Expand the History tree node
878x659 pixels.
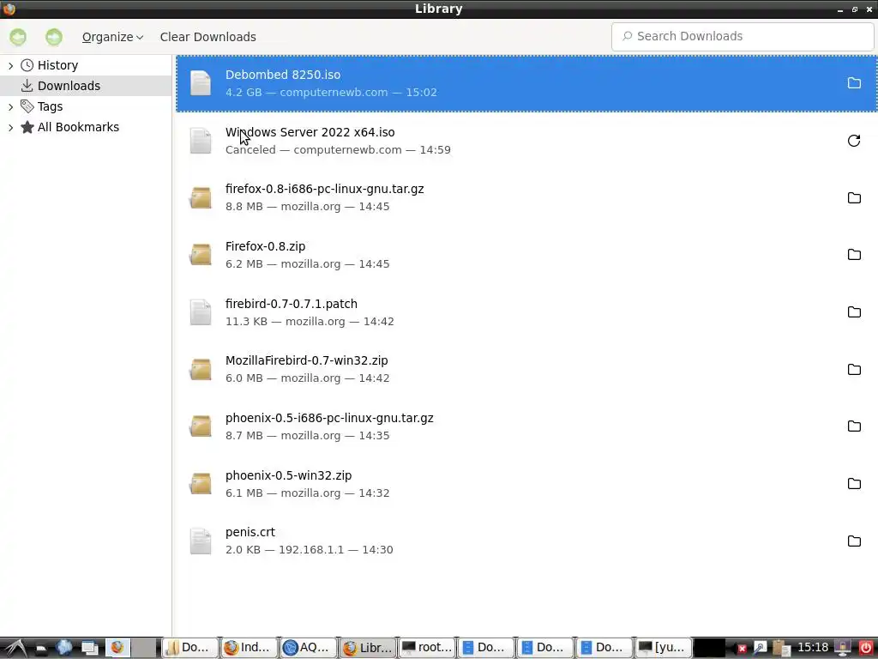pos(10,65)
